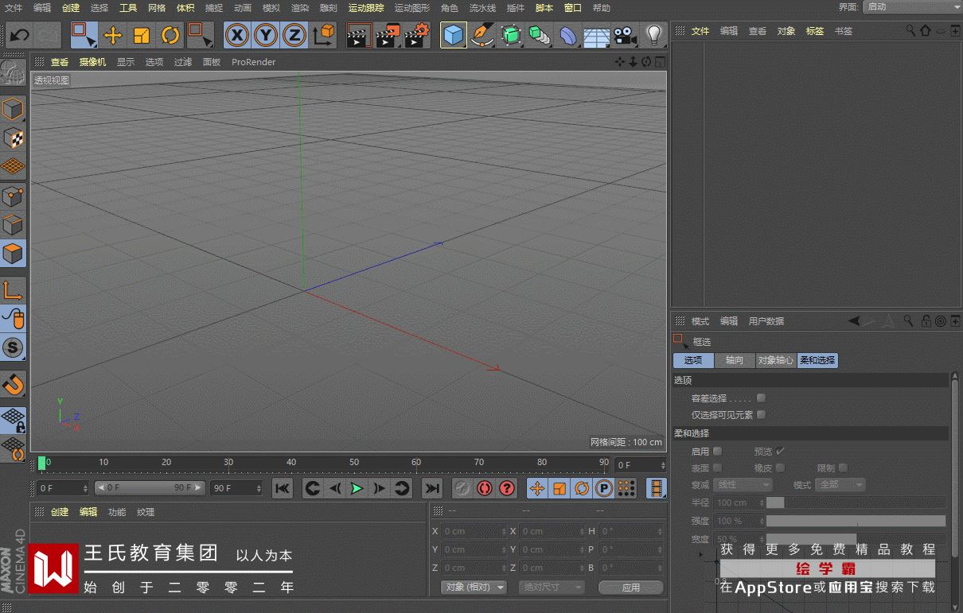Open object manager 标签 menu

(815, 31)
